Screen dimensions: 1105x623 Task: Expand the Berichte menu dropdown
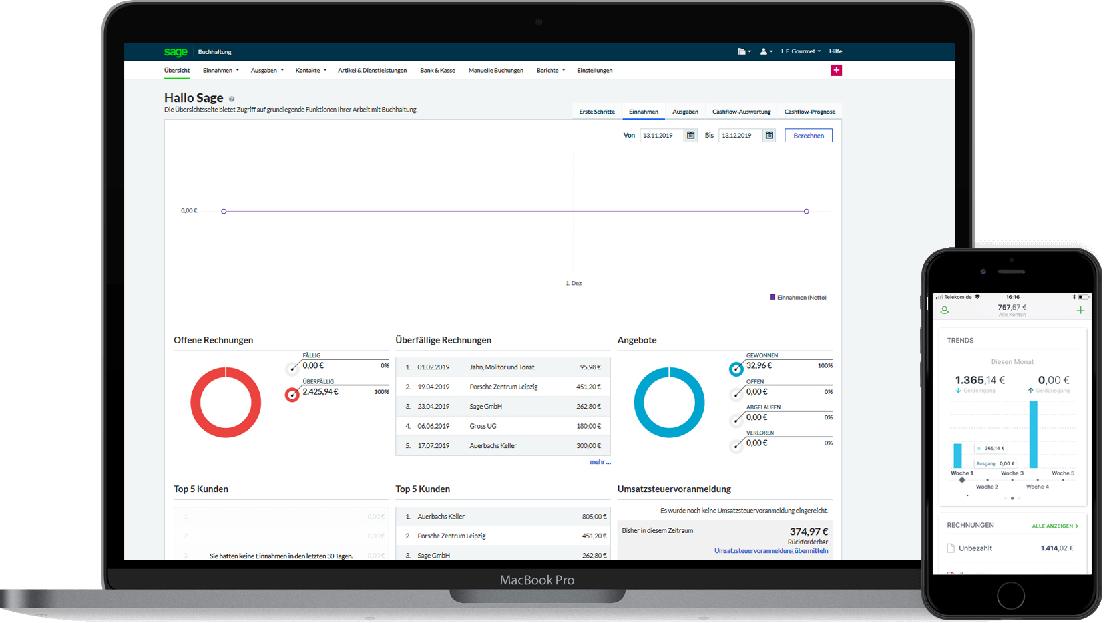tap(551, 71)
